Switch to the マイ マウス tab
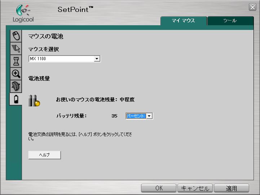The height and width of the screenshot is (195, 260). tap(184, 21)
